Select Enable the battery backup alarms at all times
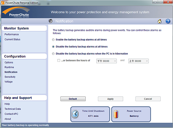This screenshot has height=128, width=173. tap(53, 40)
